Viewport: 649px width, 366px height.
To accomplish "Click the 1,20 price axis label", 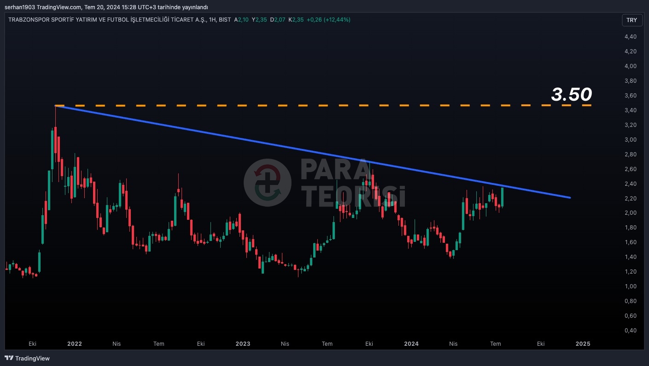I will 631,272.
